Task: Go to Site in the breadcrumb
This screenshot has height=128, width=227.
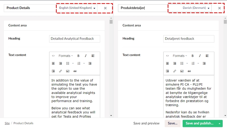Action: 7,123
